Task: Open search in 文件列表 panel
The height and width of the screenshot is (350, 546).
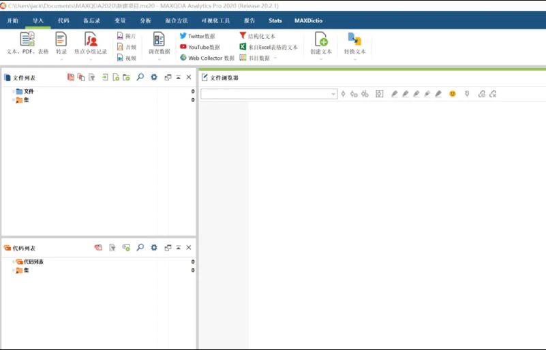Action: [x=140, y=77]
